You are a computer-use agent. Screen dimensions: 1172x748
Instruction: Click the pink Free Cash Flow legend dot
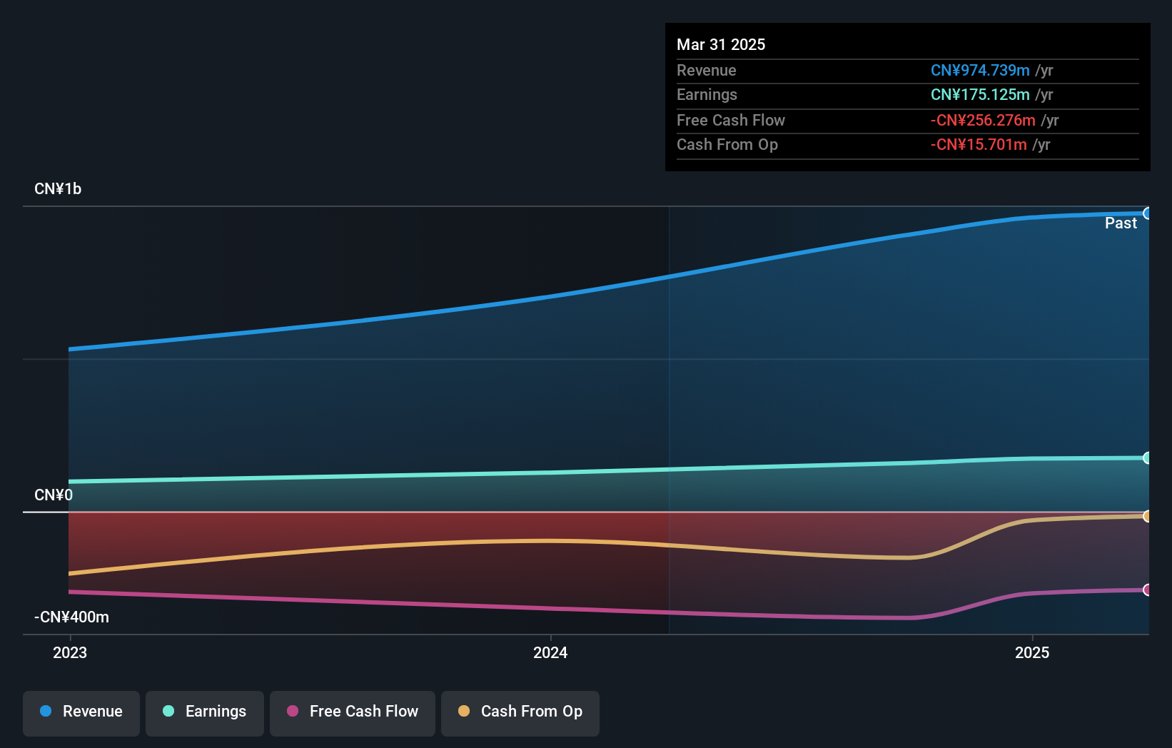click(x=293, y=711)
